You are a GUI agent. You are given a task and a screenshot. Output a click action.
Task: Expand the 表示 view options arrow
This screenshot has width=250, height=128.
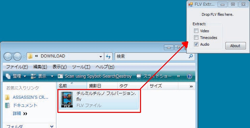point(52,76)
